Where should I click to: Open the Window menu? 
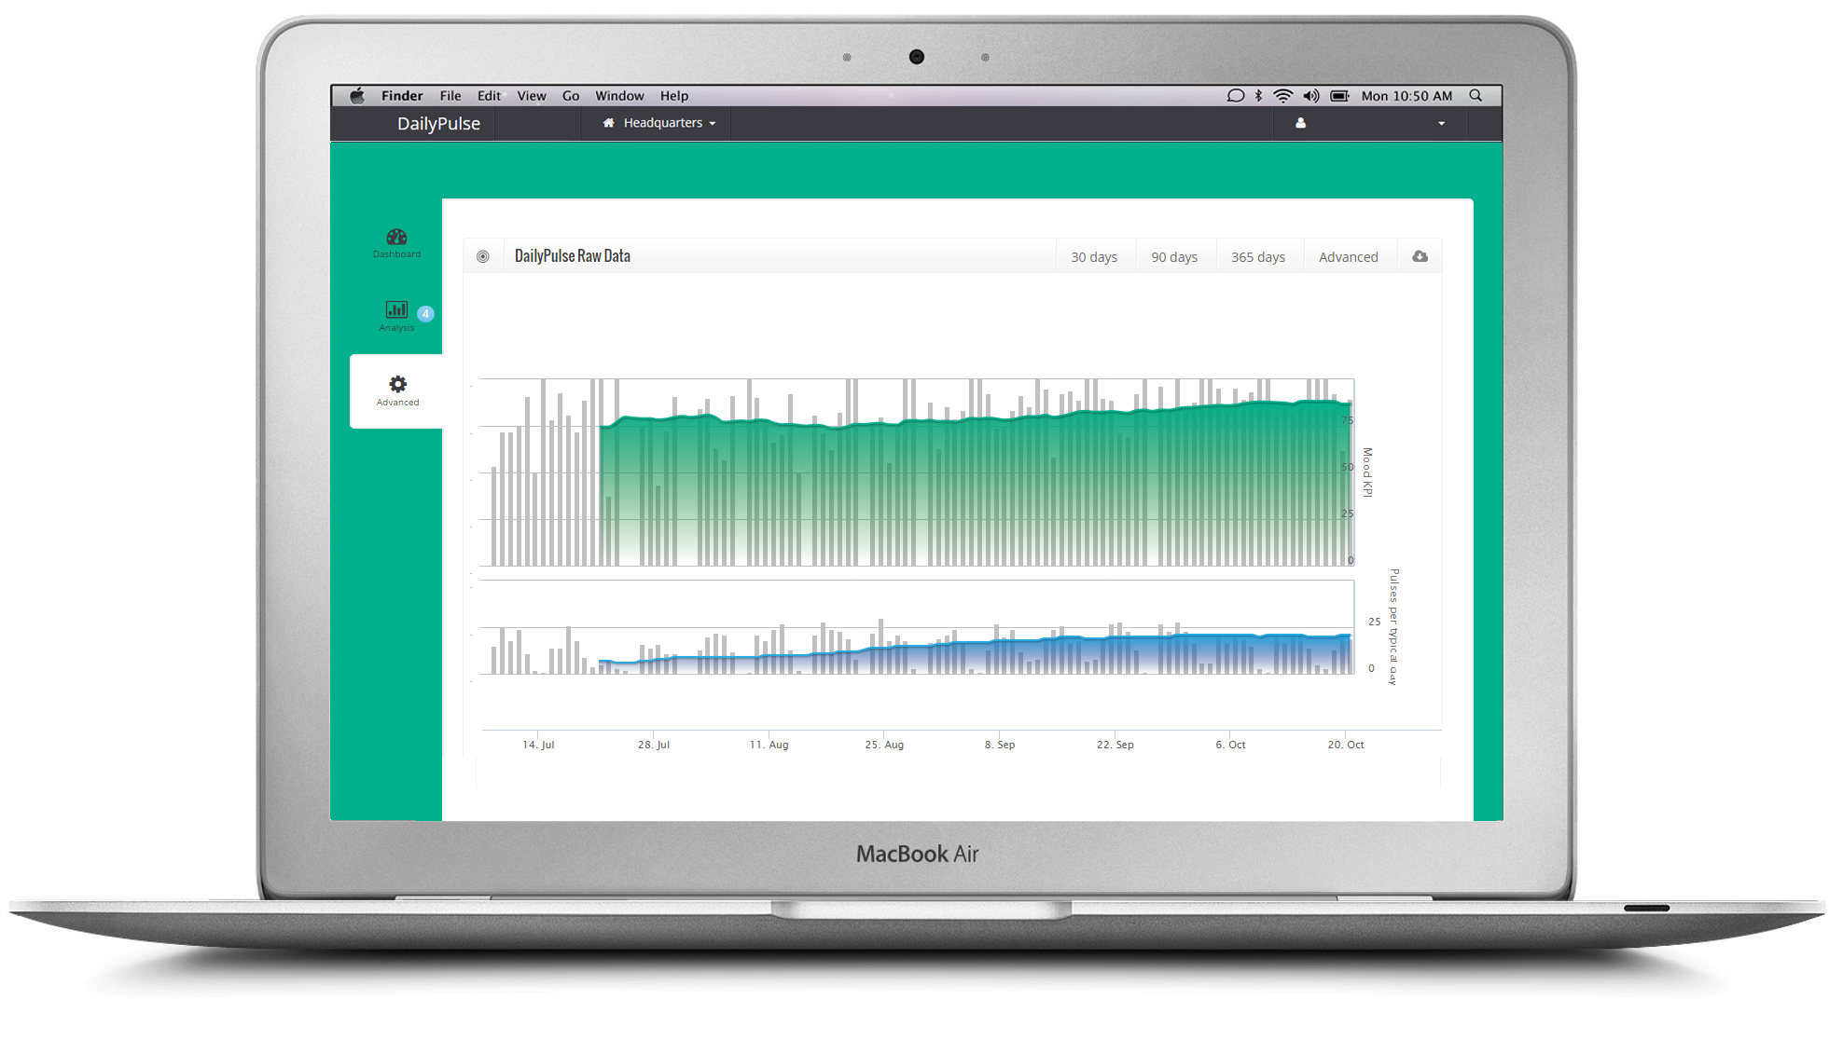[619, 96]
